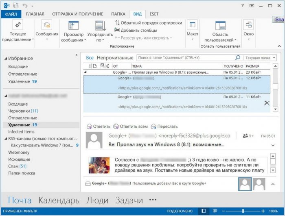Select the ВИД tab

138,14
